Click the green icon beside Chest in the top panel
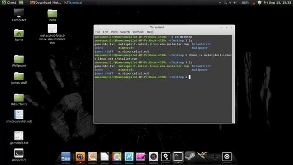The width and height of the screenshot is (293, 165). pos(21,2)
